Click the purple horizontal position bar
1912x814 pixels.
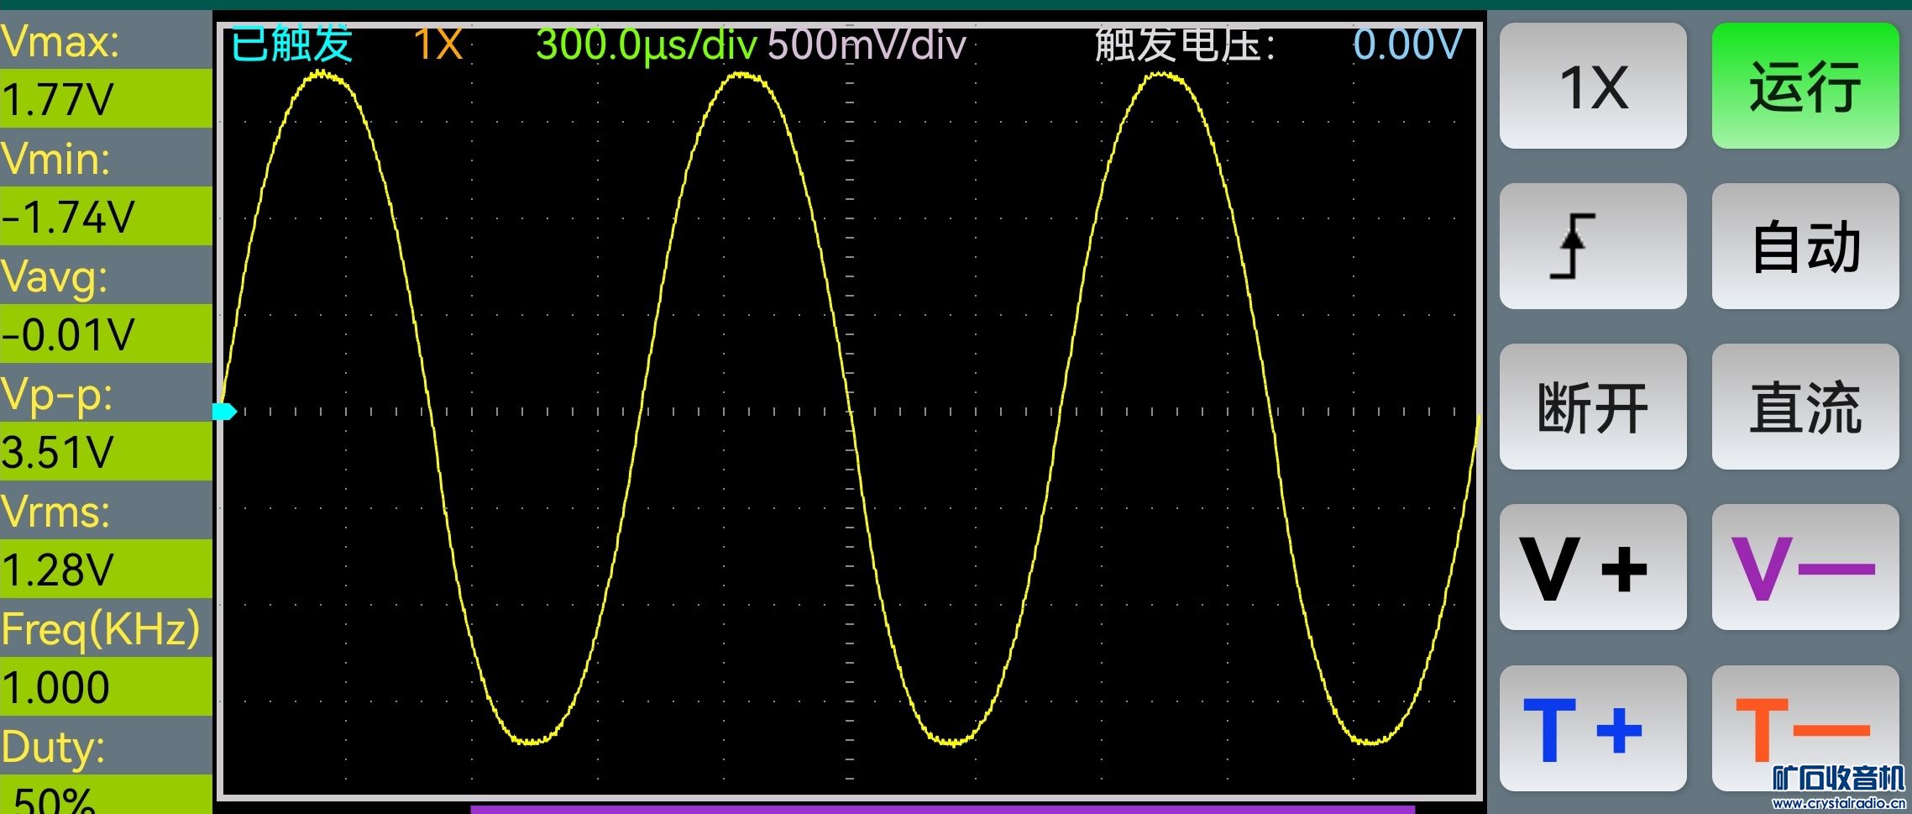point(942,810)
